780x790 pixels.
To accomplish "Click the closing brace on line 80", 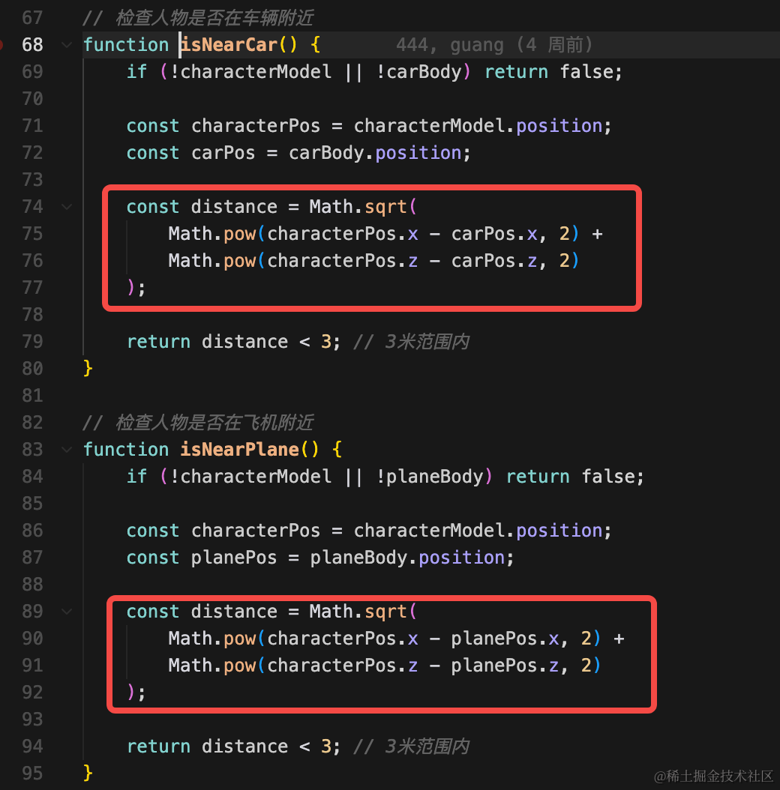I will point(88,369).
